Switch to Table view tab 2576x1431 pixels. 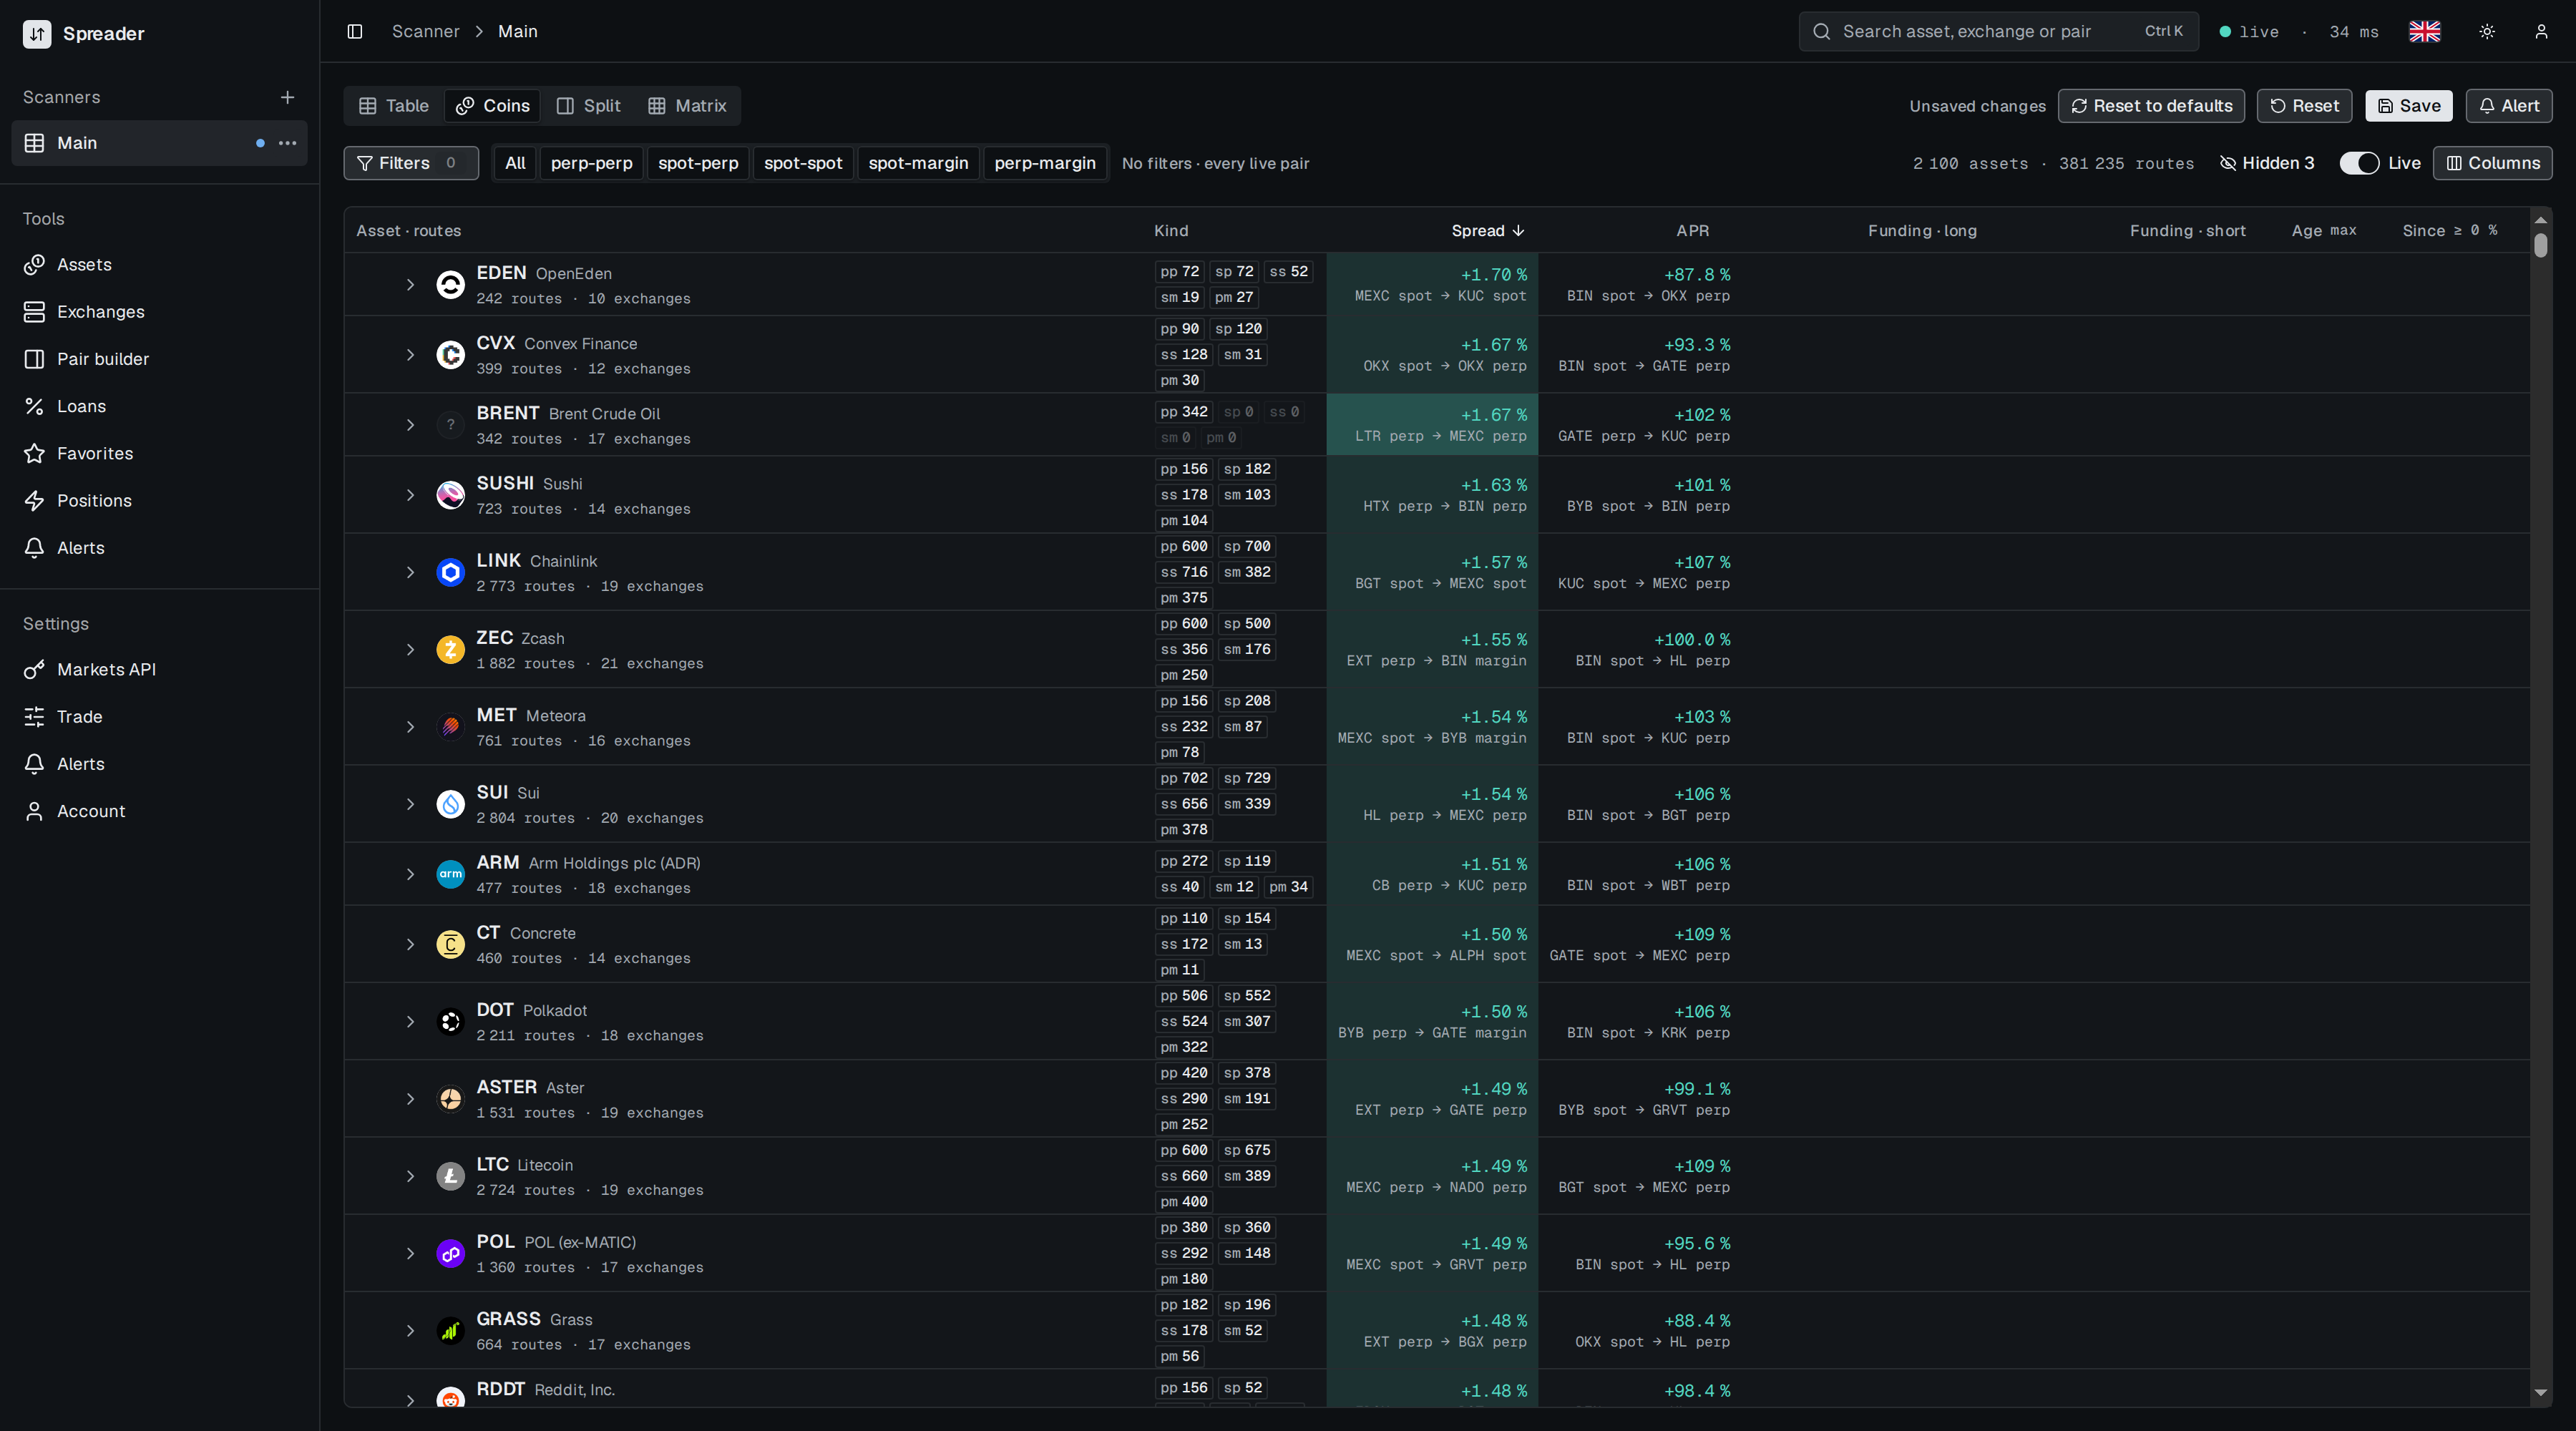[x=394, y=106]
